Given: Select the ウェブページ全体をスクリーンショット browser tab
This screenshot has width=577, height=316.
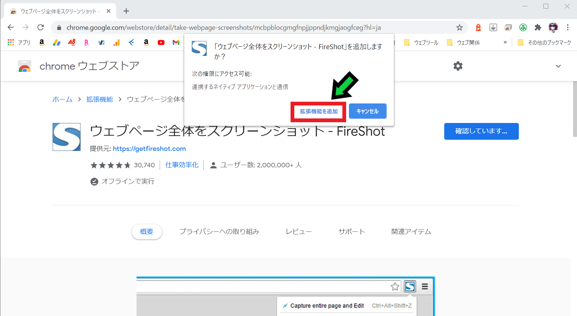Looking at the screenshot, I should coord(60,11).
